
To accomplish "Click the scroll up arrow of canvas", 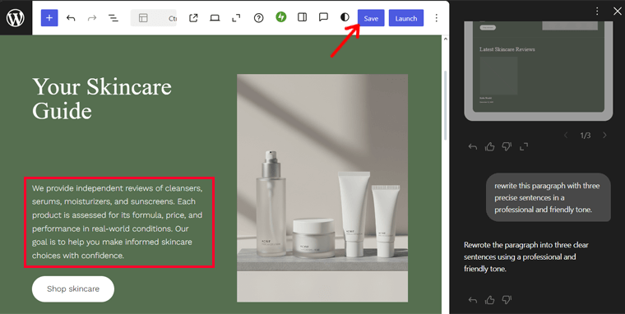I will tap(446, 39).
